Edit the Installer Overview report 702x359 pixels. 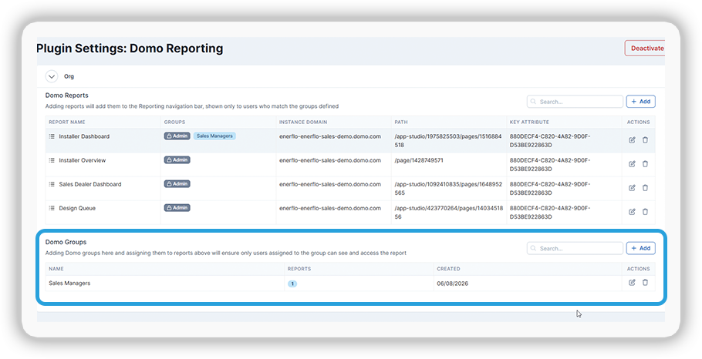coord(632,163)
